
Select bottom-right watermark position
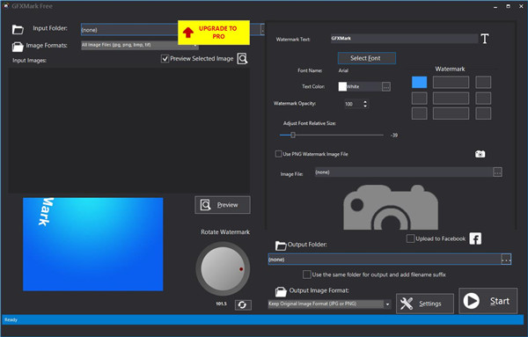pyautogui.click(x=483, y=114)
